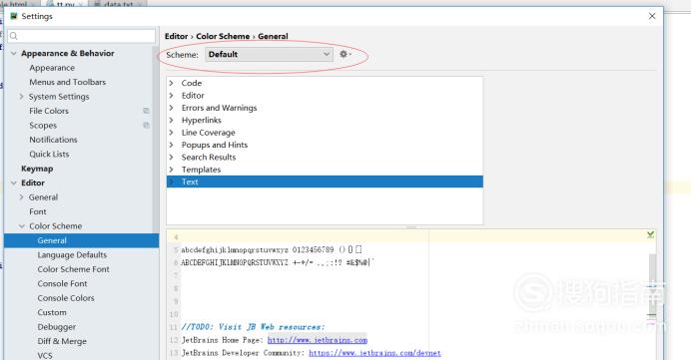Expand the Popups and Hints category
This screenshot has width=691, height=360.
172,145
